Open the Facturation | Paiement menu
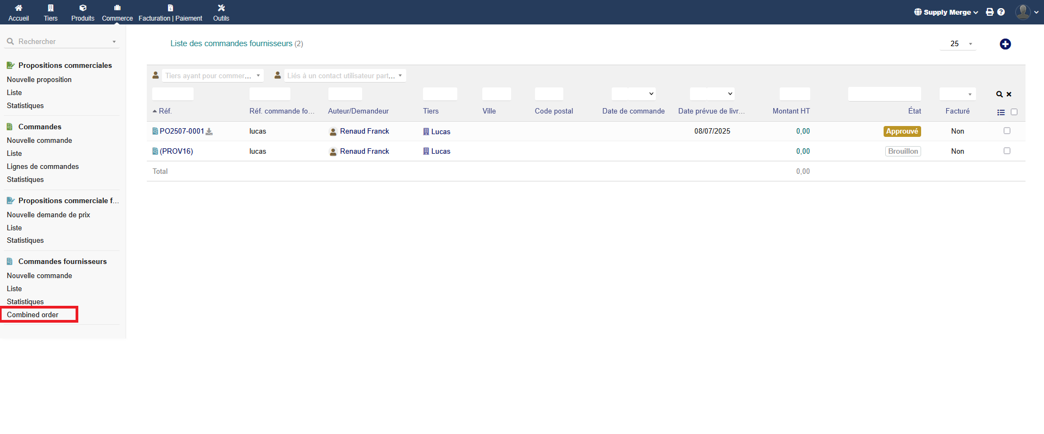 pyautogui.click(x=170, y=13)
